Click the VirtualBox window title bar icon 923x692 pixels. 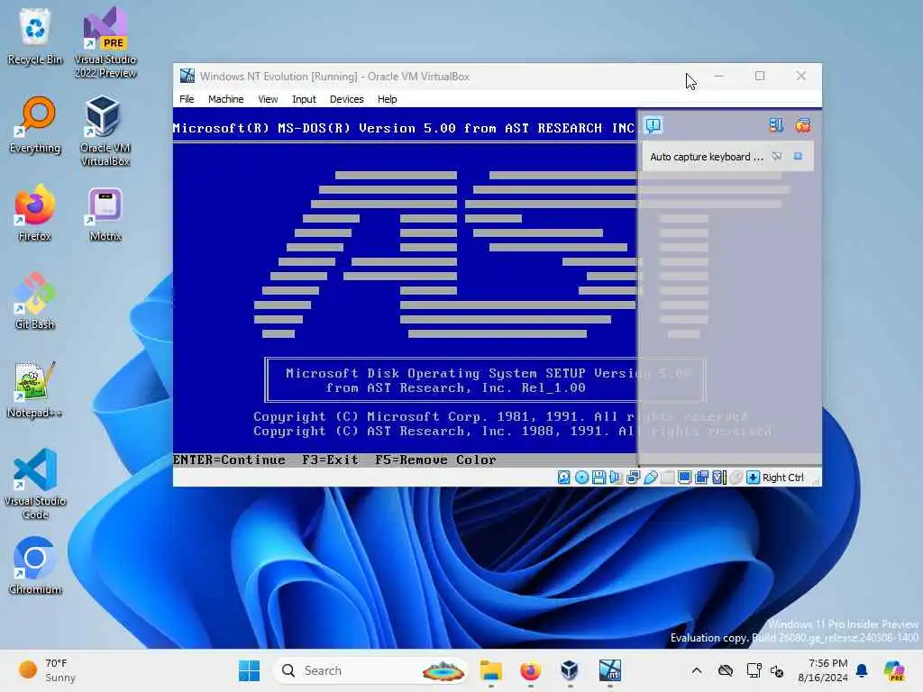tap(187, 76)
